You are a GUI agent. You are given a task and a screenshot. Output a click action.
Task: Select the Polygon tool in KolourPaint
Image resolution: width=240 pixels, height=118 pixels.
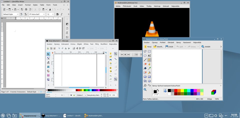[x=145, y=81]
